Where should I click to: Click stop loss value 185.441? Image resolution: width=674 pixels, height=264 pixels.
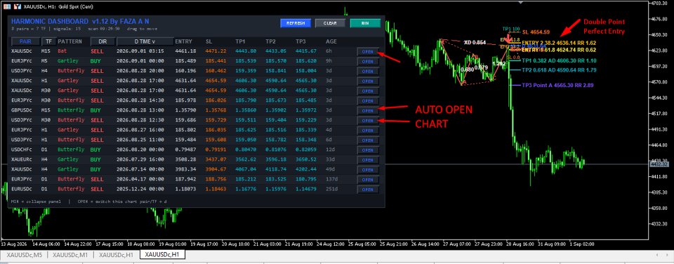(216, 61)
